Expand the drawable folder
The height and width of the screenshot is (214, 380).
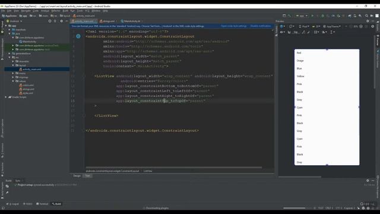13,61
